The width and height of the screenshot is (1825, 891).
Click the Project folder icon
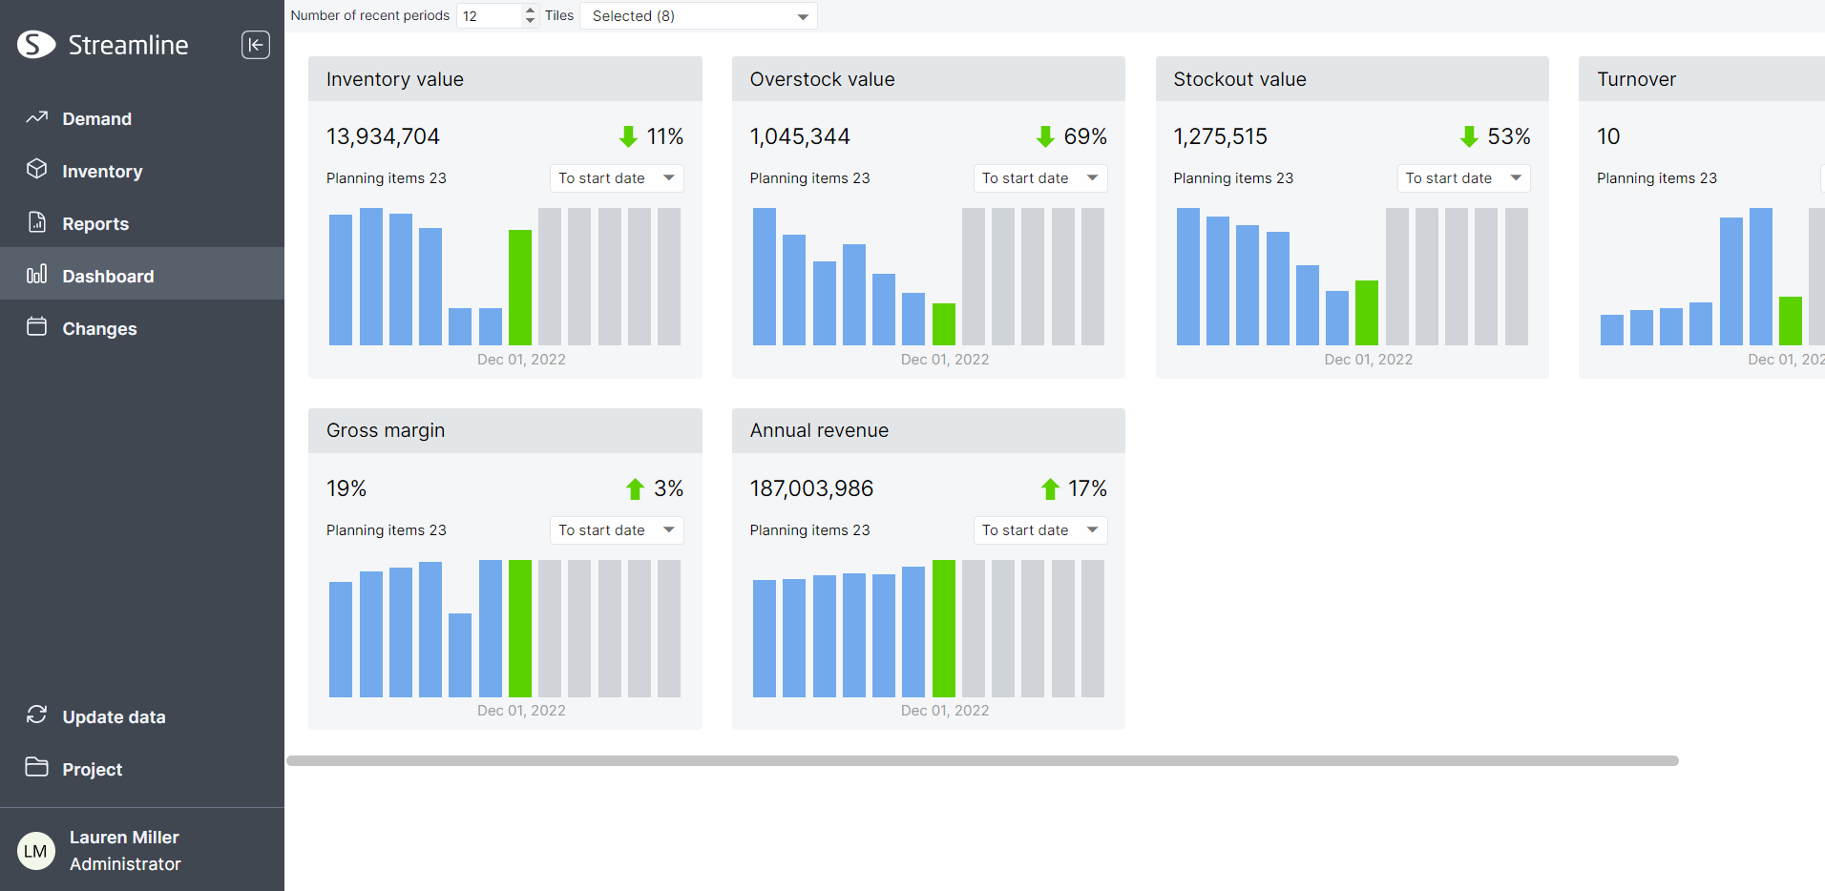(x=37, y=767)
